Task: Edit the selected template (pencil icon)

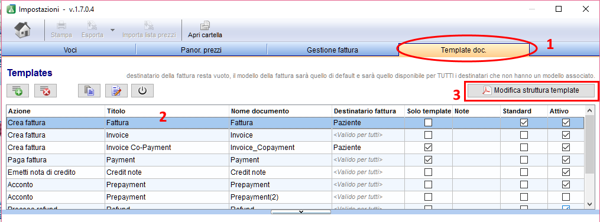Action: (x=116, y=90)
